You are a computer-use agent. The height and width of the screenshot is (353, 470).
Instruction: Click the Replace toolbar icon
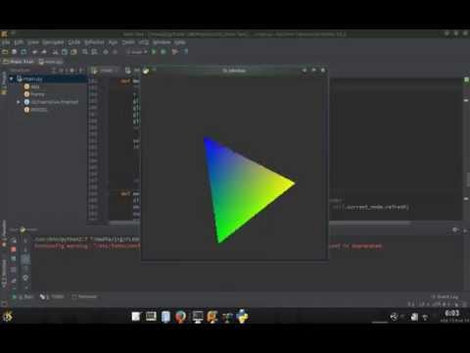tap(94, 52)
